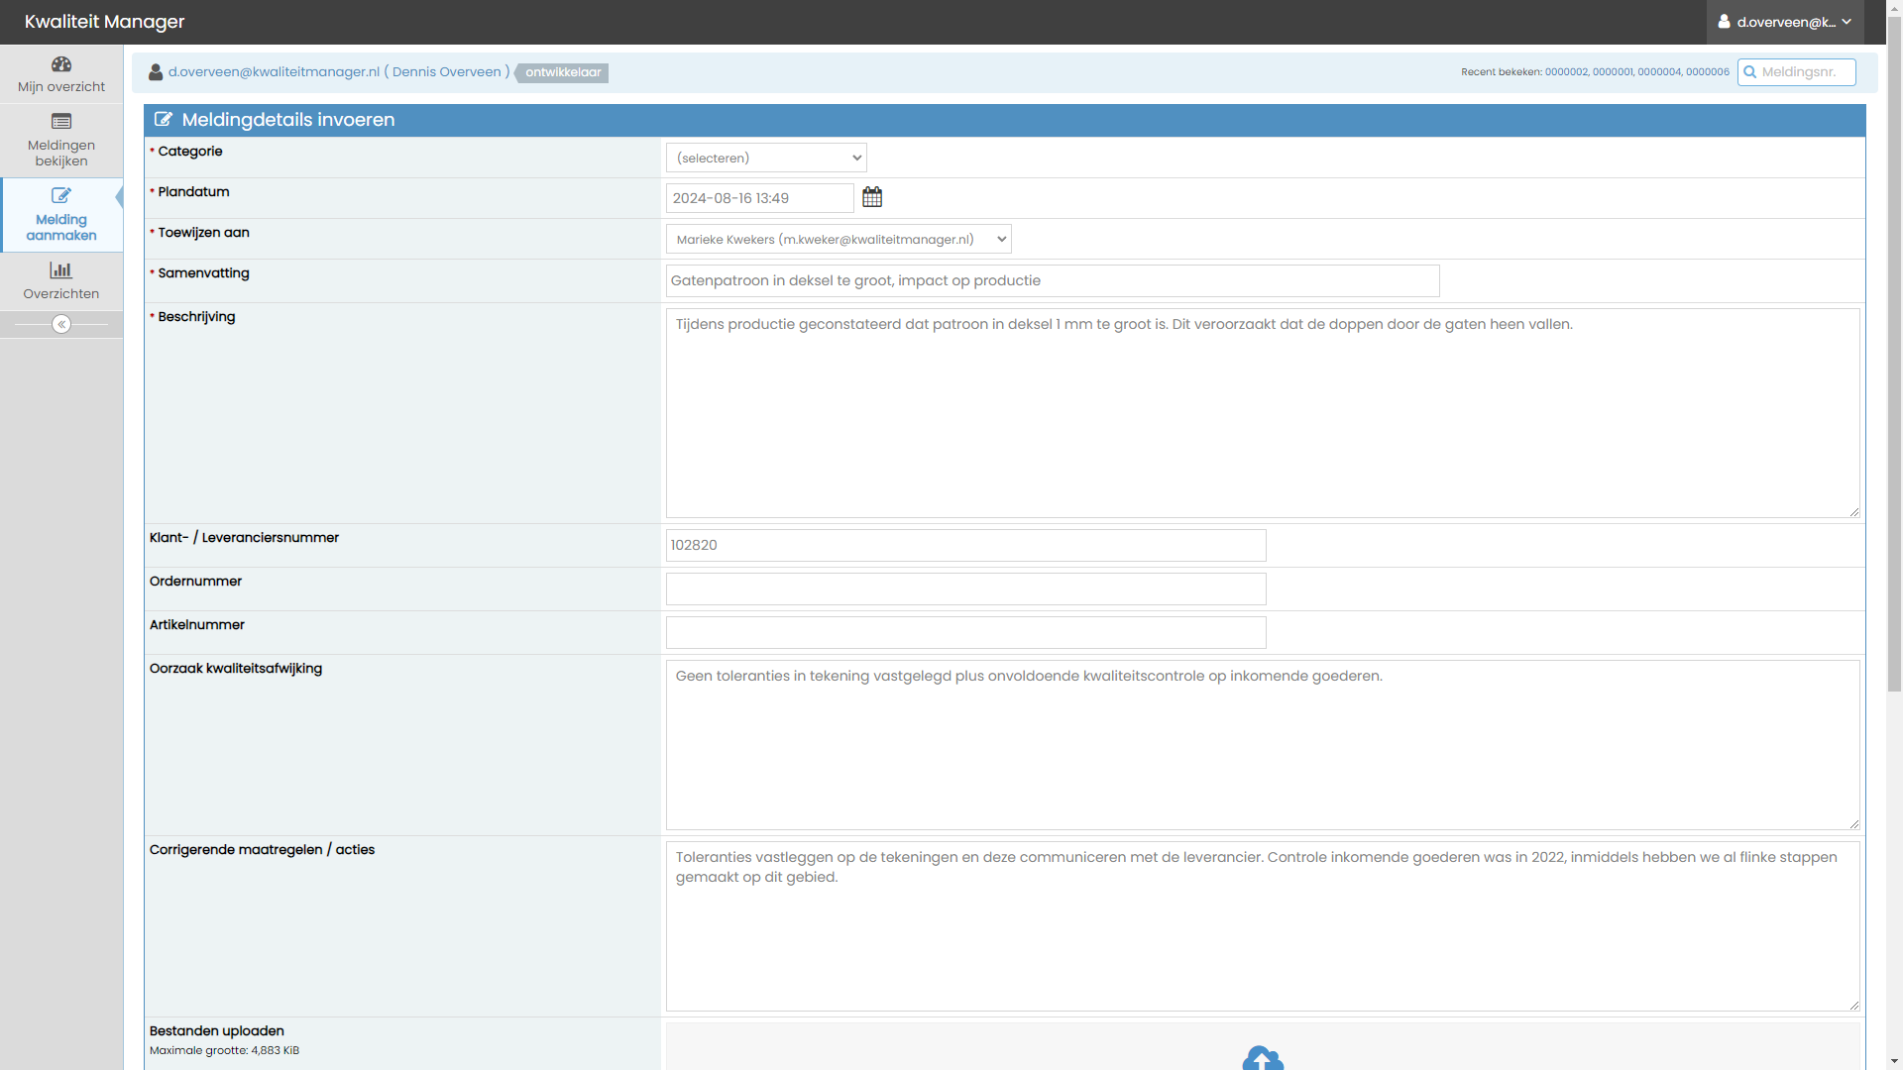
Task: Open recent melding 0000004
Action: [1659, 72]
